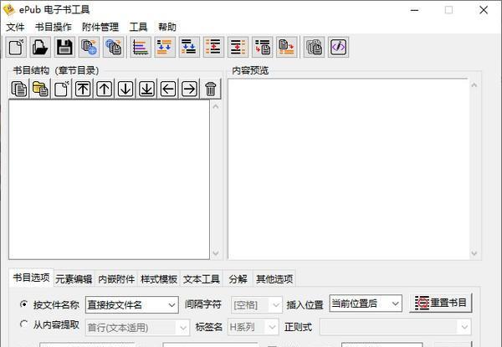Screen dimensions: 502x347
Task: Click the new blank chapter icon in 书目结构 toolbar
Action: pos(61,89)
